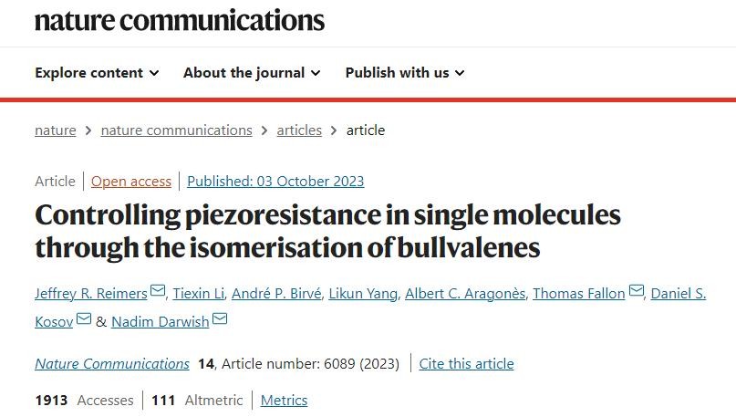Click the Published 03 October 2023 link

tap(275, 181)
